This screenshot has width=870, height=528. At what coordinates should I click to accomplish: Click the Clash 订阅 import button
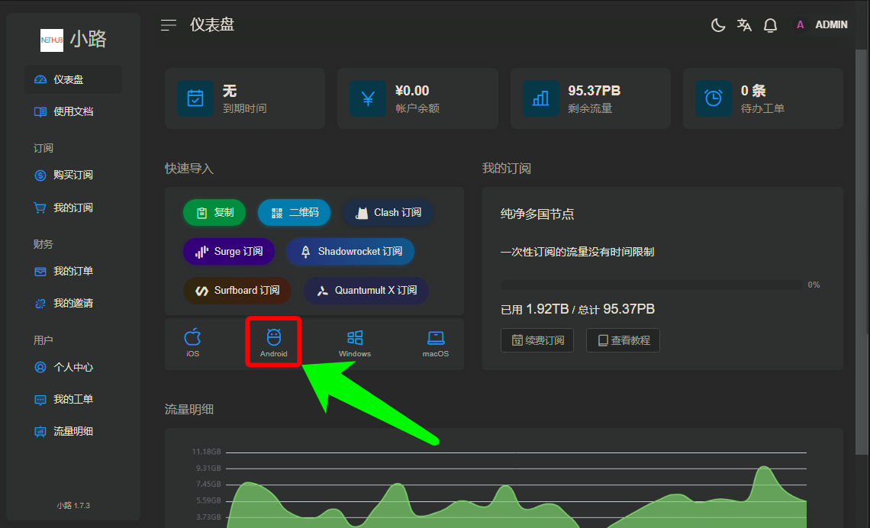tap(388, 213)
